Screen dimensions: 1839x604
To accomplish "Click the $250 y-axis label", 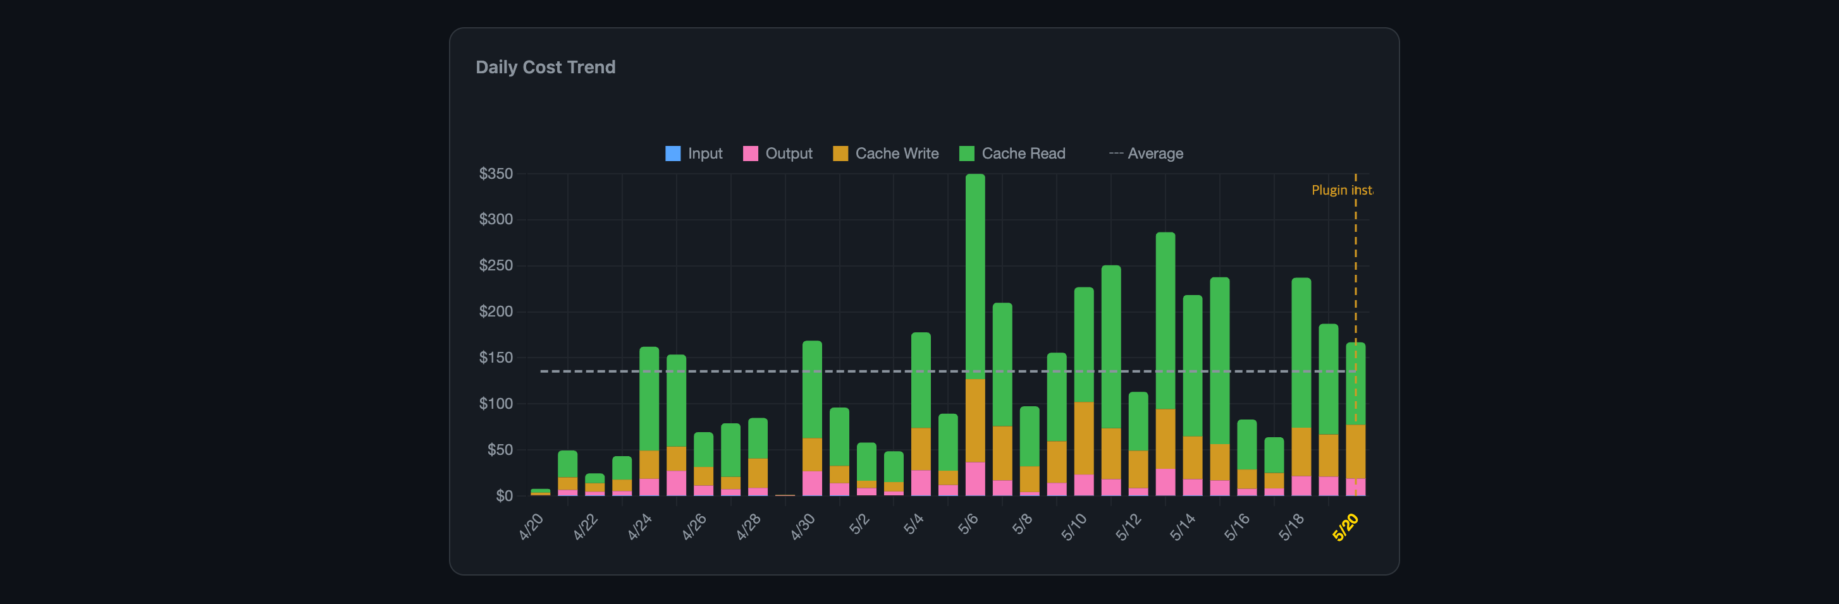I will [x=496, y=266].
